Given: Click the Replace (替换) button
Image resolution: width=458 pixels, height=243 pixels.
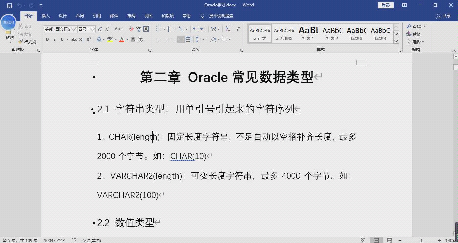Looking at the screenshot, I should click(413, 34).
